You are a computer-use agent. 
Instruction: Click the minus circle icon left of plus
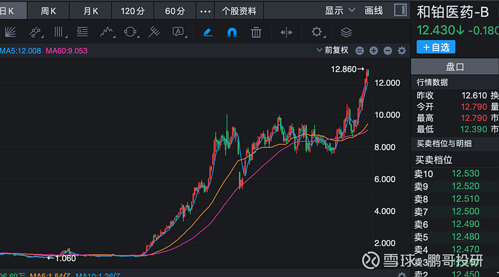[360, 50]
